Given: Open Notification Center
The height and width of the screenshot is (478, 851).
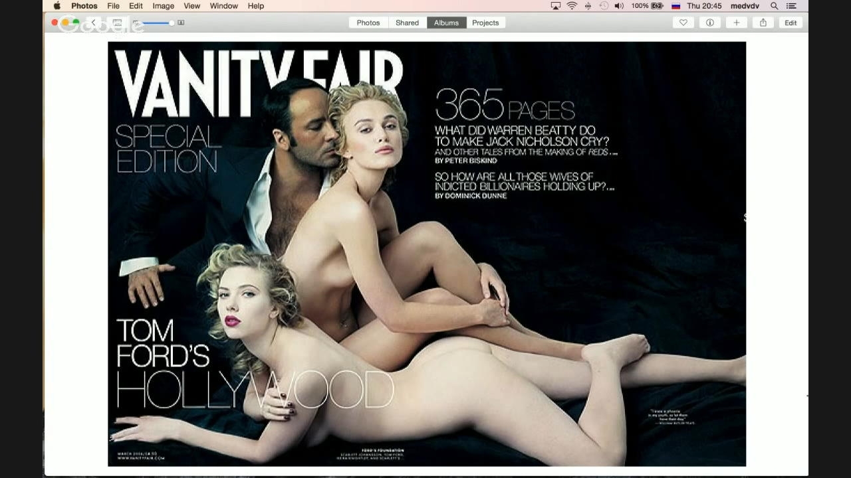Looking at the screenshot, I should pos(790,6).
